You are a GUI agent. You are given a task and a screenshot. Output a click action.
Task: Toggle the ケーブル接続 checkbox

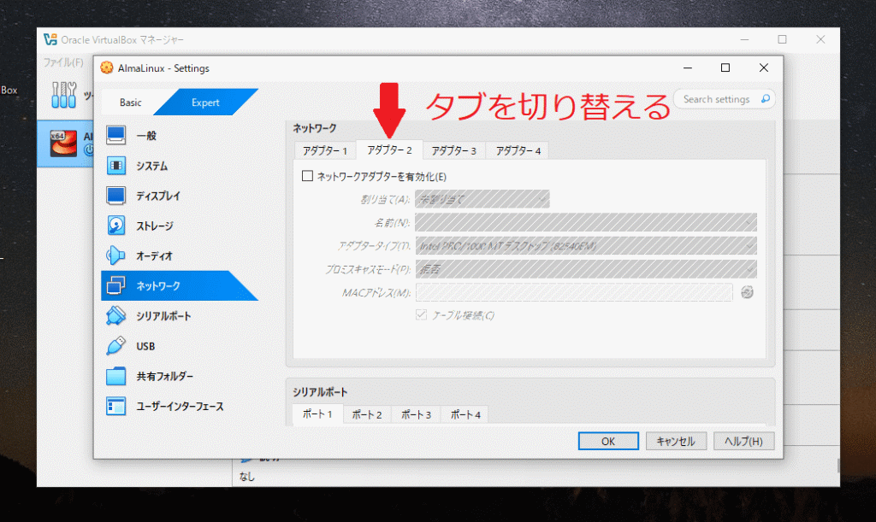[x=421, y=315]
